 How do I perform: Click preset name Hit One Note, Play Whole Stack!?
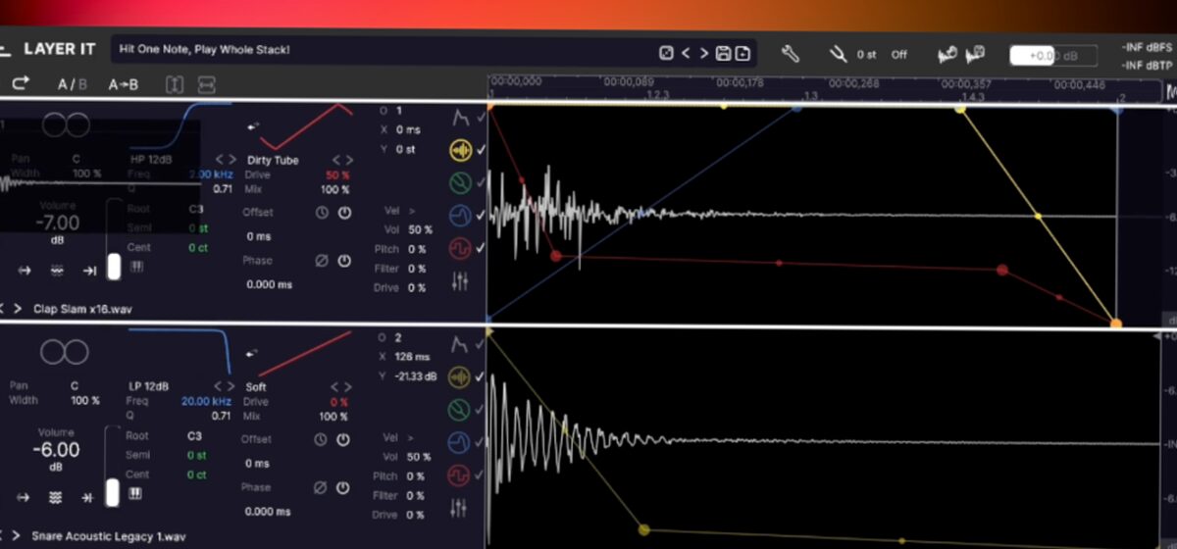205,49
